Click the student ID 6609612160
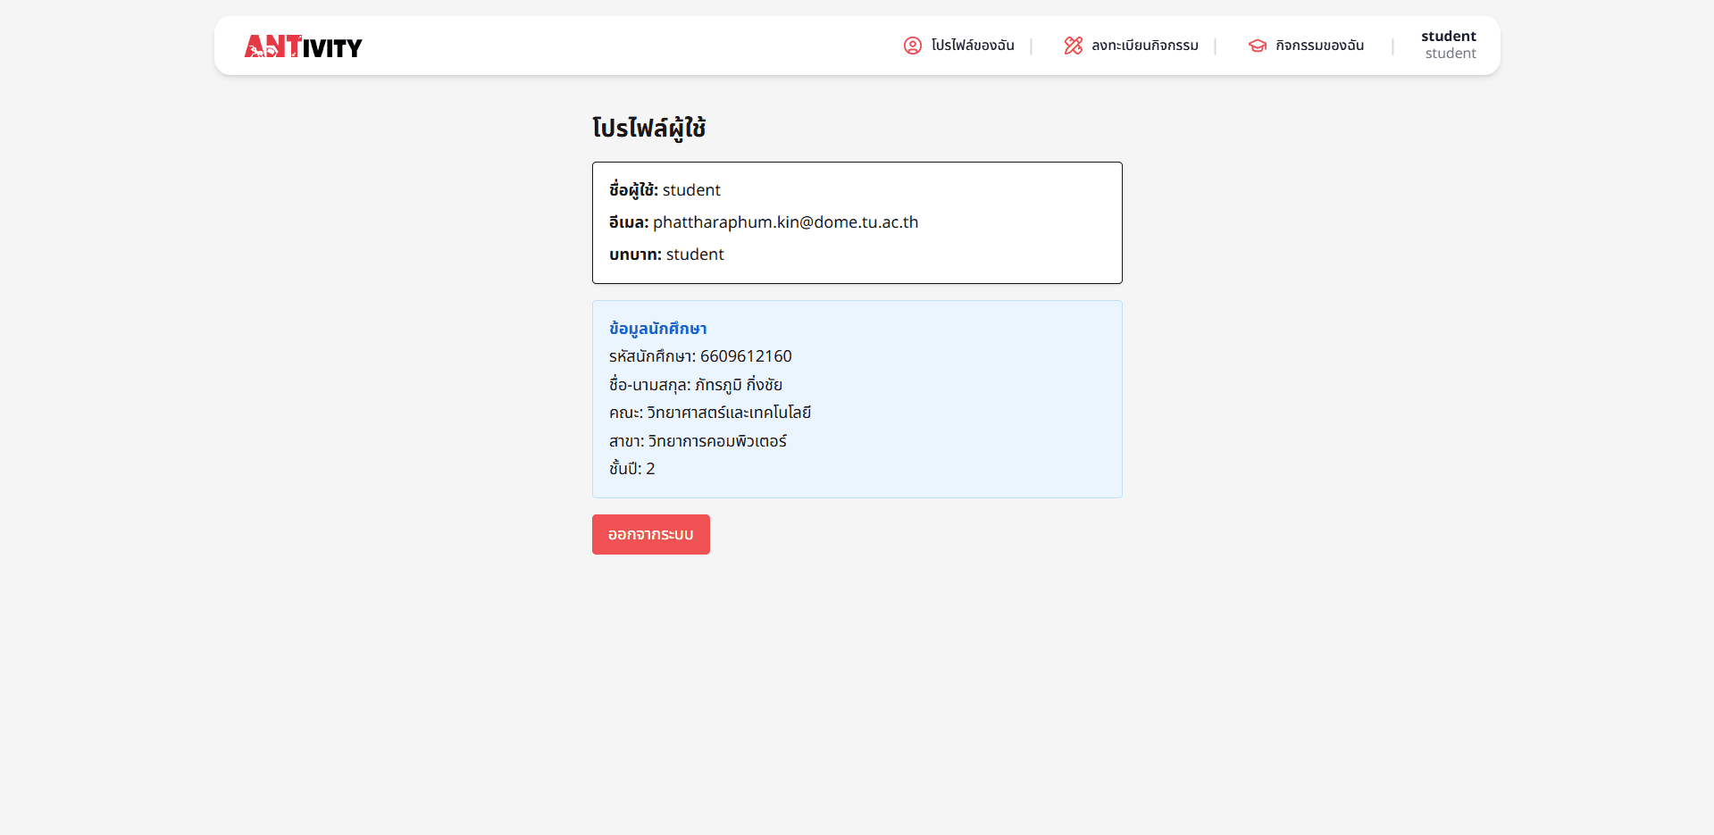Viewport: 1714px width, 835px height. [x=745, y=356]
